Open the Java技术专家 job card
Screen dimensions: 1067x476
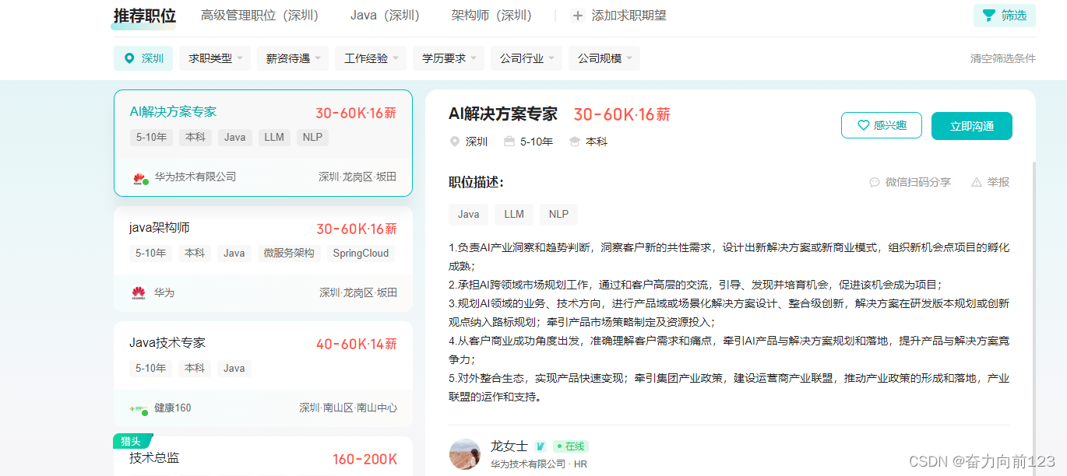[x=263, y=374]
